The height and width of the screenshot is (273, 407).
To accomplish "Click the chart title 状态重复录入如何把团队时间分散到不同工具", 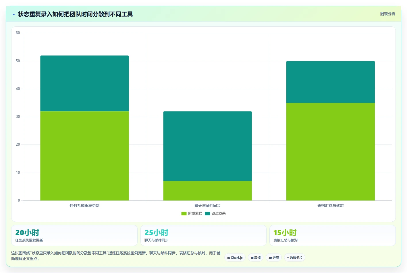I will 75,14.
